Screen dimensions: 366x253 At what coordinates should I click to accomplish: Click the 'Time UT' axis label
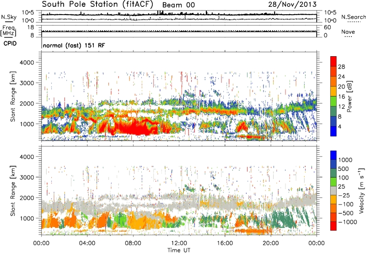tap(179, 250)
